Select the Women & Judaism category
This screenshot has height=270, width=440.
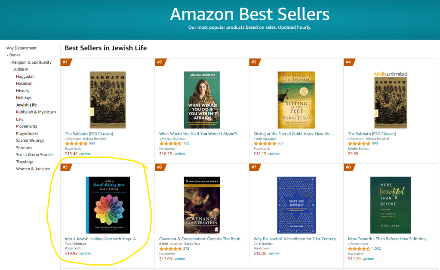[x=33, y=169]
